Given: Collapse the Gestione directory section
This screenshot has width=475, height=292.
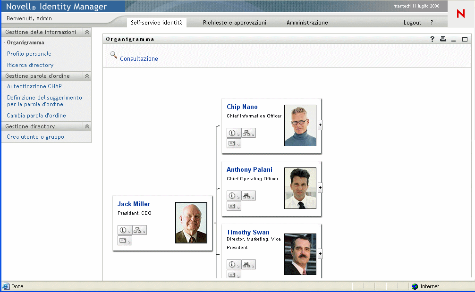Looking at the screenshot, I should point(87,126).
